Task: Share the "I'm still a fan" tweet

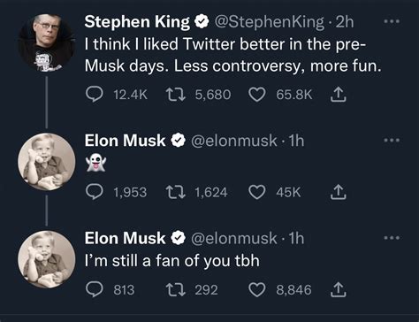Action: [338, 289]
